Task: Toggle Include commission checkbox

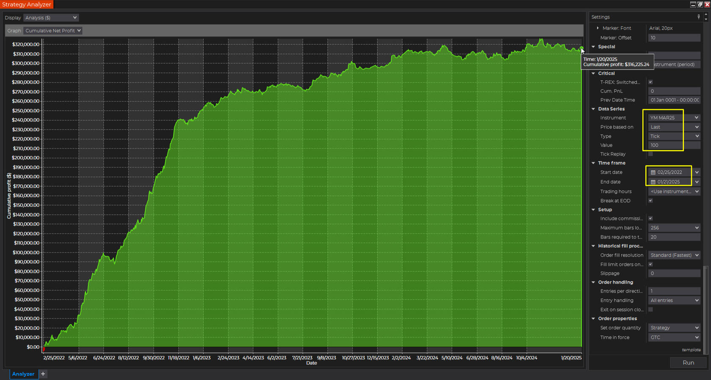Action: 651,218
